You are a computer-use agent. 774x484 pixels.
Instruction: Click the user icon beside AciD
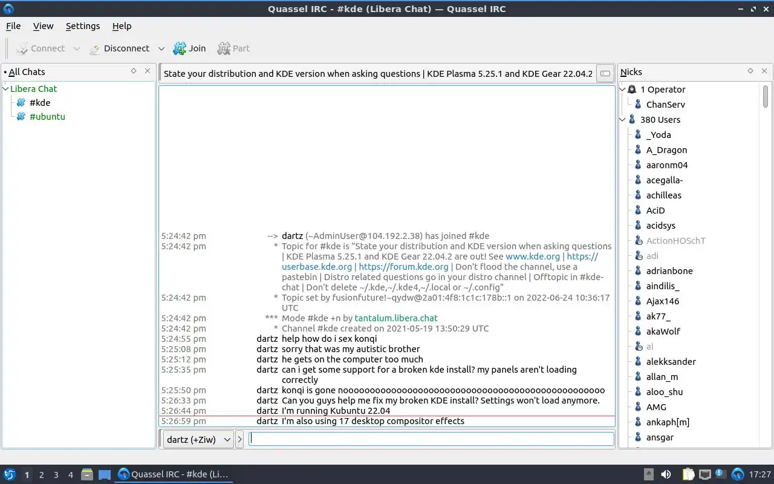638,210
